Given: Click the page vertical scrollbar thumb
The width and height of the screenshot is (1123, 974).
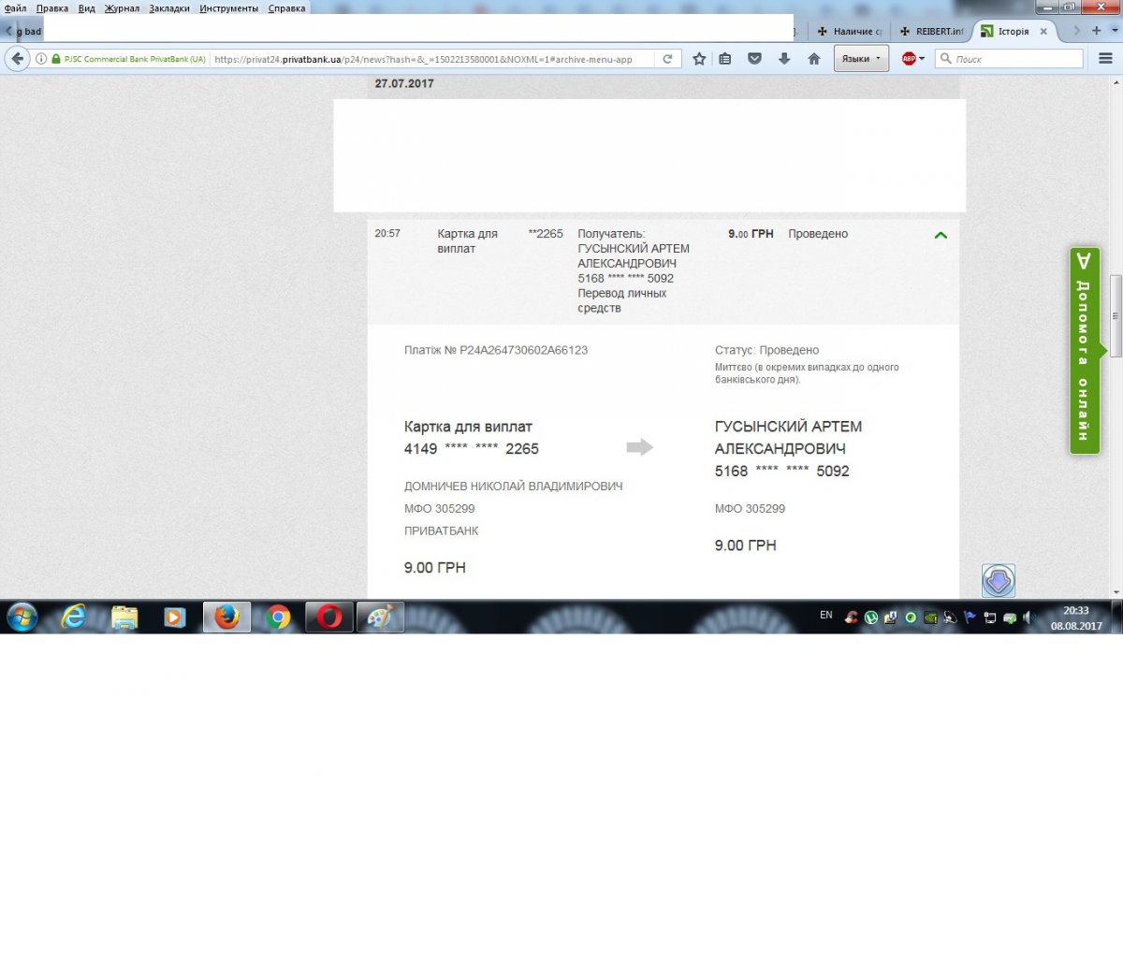Looking at the screenshot, I should coord(1116,315).
